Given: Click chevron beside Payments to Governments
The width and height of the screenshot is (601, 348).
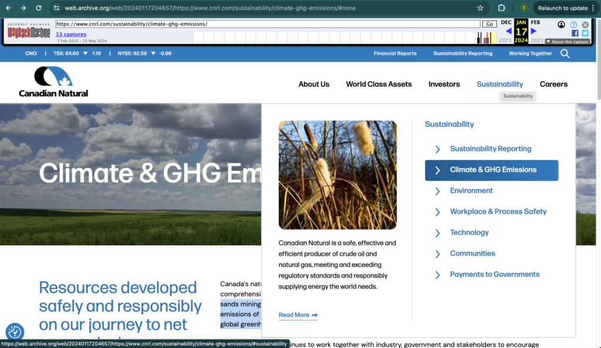Looking at the screenshot, I should pyautogui.click(x=437, y=275).
